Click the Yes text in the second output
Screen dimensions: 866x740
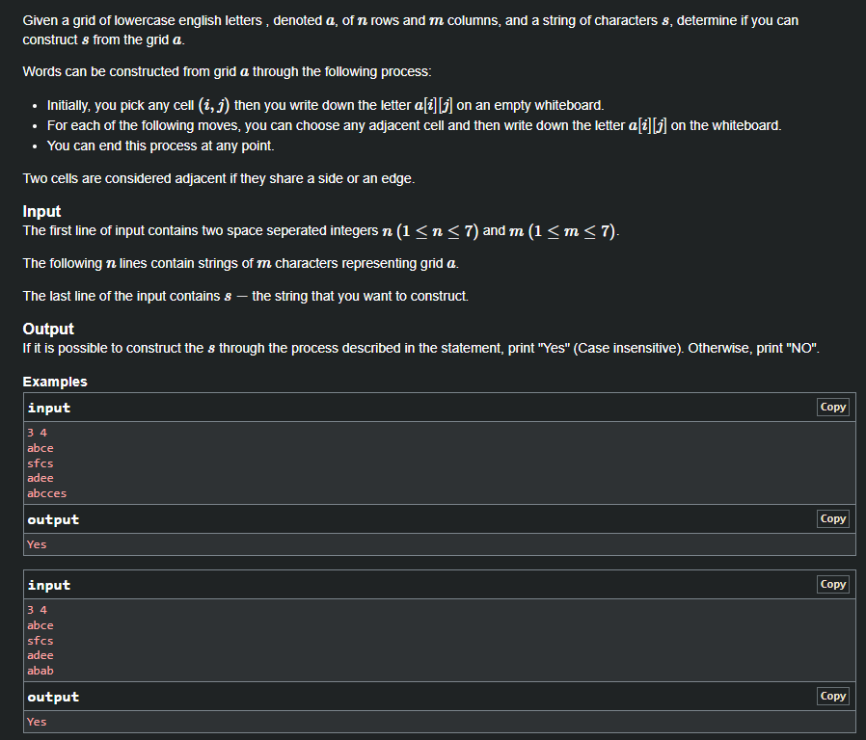click(36, 721)
